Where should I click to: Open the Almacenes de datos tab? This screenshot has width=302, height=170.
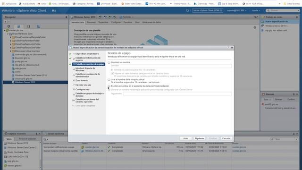coord(151,22)
